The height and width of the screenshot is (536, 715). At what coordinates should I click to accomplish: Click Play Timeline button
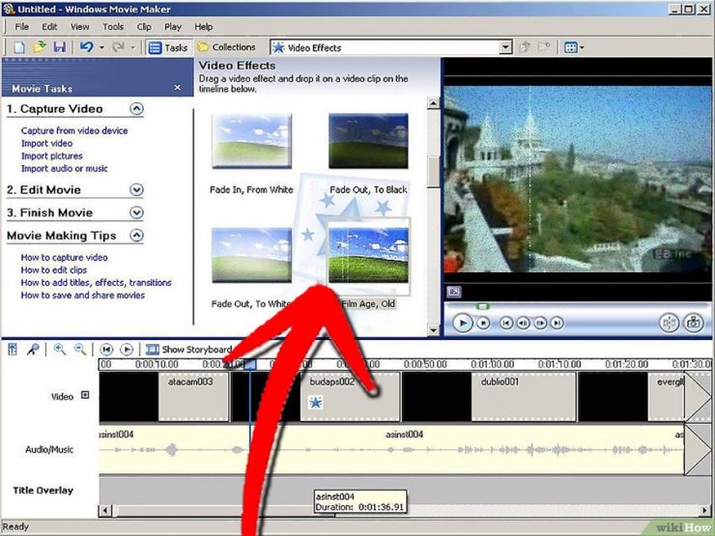[127, 350]
